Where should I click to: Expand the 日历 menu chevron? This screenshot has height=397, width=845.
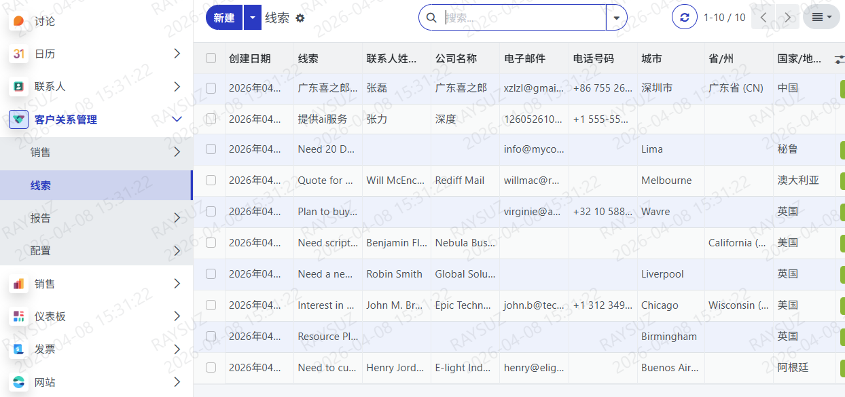[177, 54]
